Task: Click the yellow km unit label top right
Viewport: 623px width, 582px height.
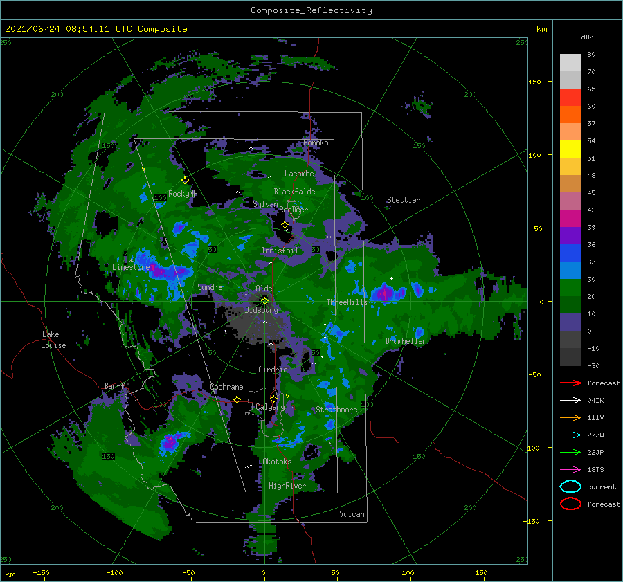Action: click(x=541, y=29)
